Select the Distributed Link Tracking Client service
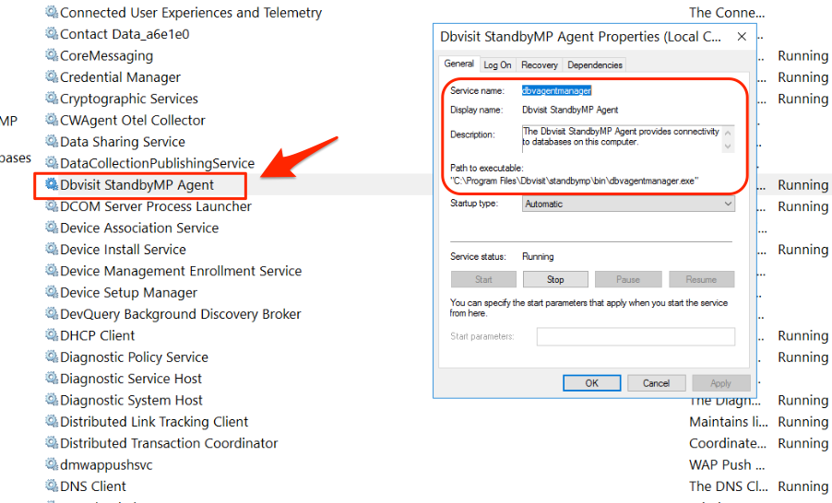 (154, 422)
